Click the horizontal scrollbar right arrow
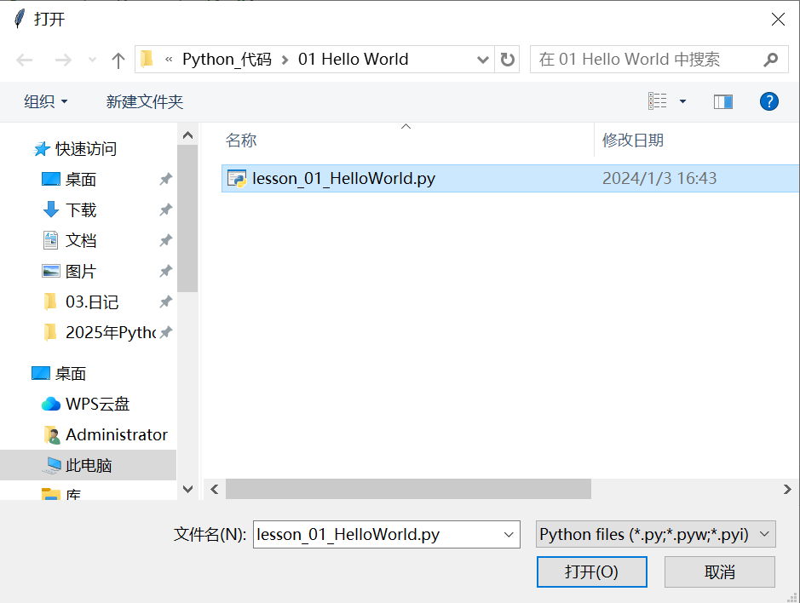 pos(787,489)
